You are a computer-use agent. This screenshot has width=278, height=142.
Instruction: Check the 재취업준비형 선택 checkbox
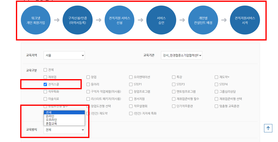point(216,99)
